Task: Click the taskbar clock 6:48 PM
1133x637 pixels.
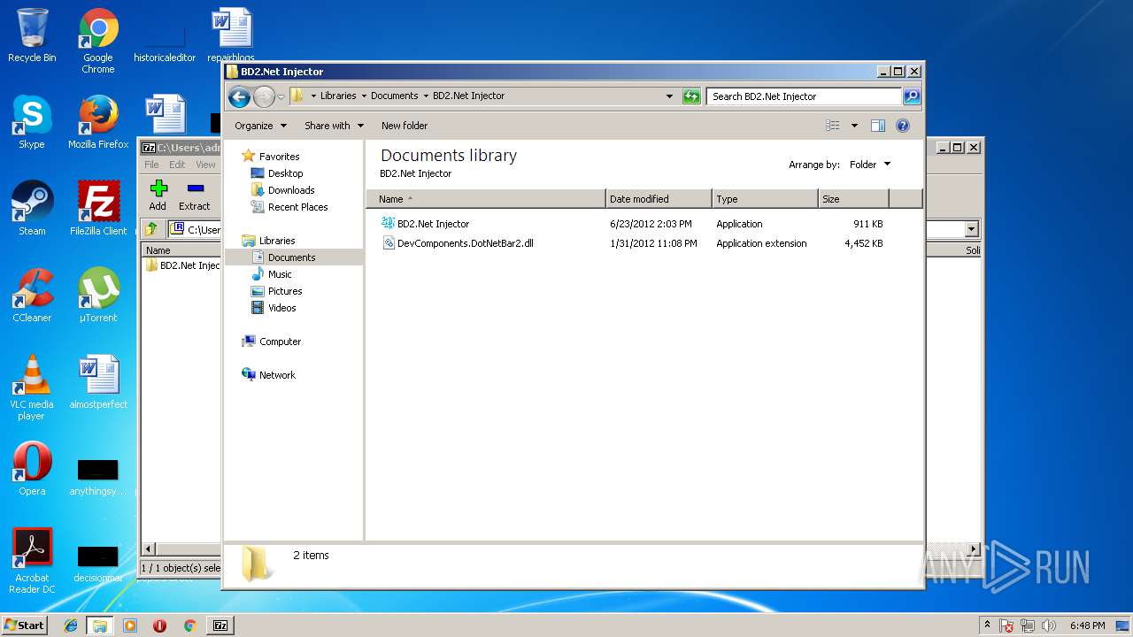Action: point(1087,625)
